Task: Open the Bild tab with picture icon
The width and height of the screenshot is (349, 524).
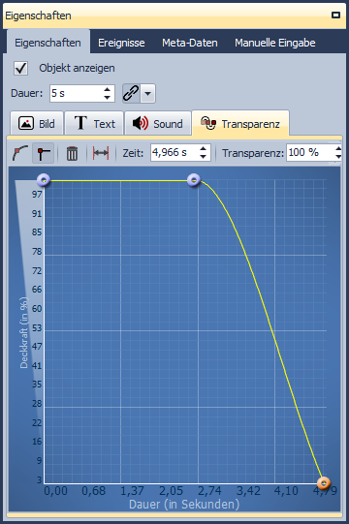Action: (37, 123)
